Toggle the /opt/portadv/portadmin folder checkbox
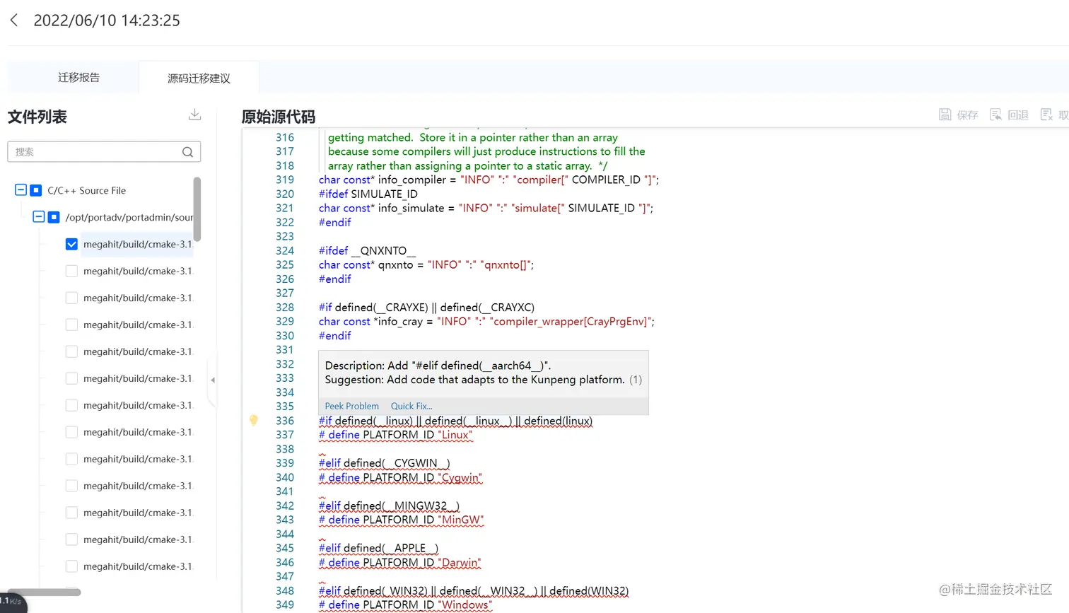 pos(54,217)
